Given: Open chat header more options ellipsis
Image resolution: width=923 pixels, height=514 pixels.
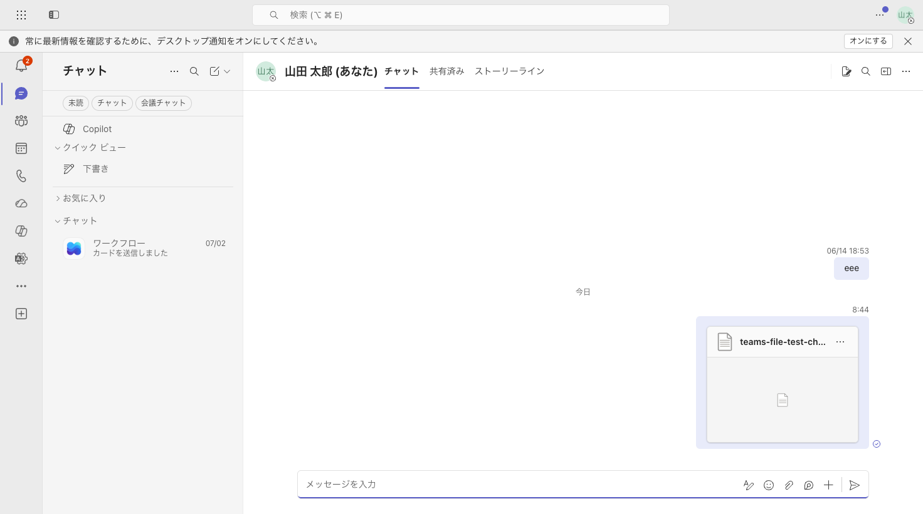Looking at the screenshot, I should tap(906, 71).
